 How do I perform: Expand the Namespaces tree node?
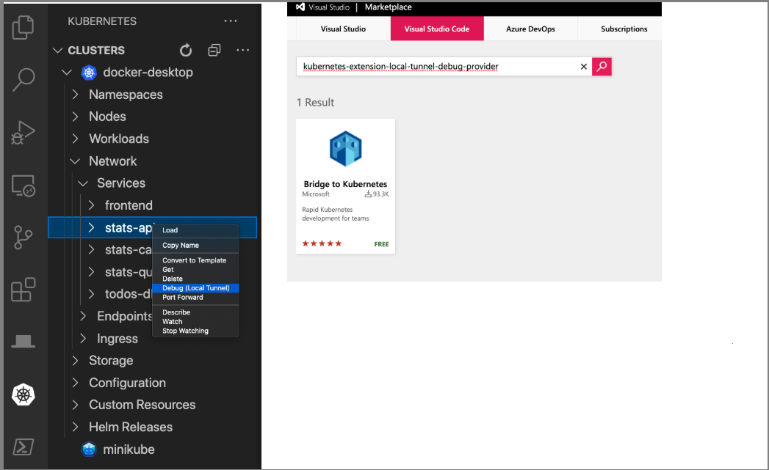tap(75, 95)
